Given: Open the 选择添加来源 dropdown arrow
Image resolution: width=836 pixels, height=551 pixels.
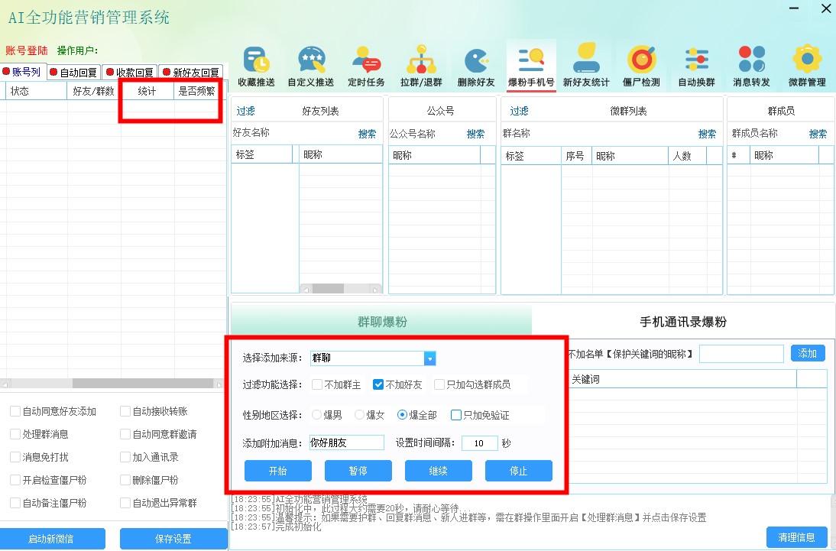Looking at the screenshot, I should (x=429, y=358).
